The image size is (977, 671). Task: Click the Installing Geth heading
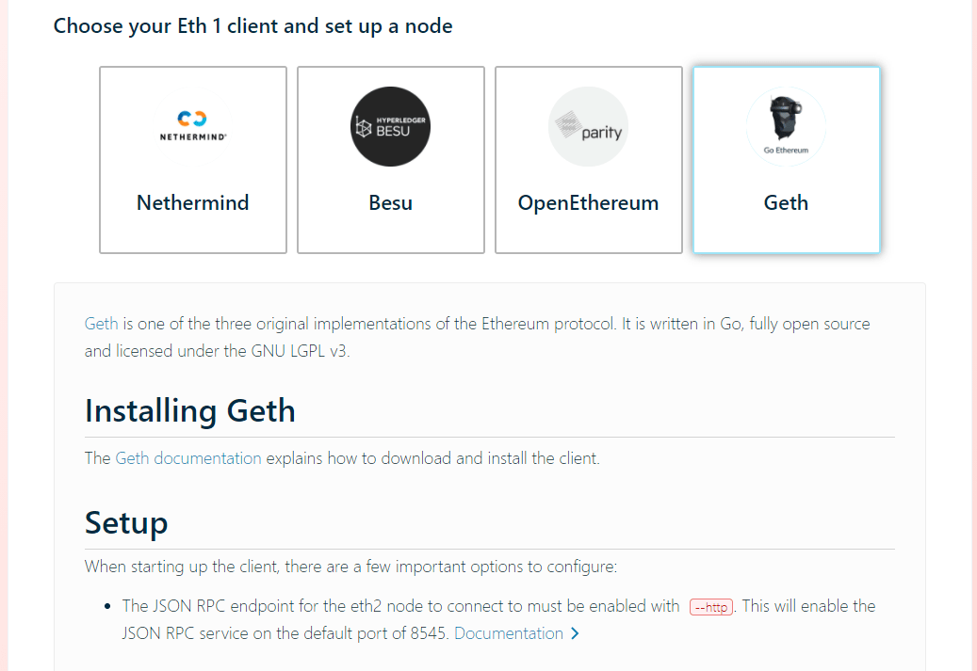[190, 411]
